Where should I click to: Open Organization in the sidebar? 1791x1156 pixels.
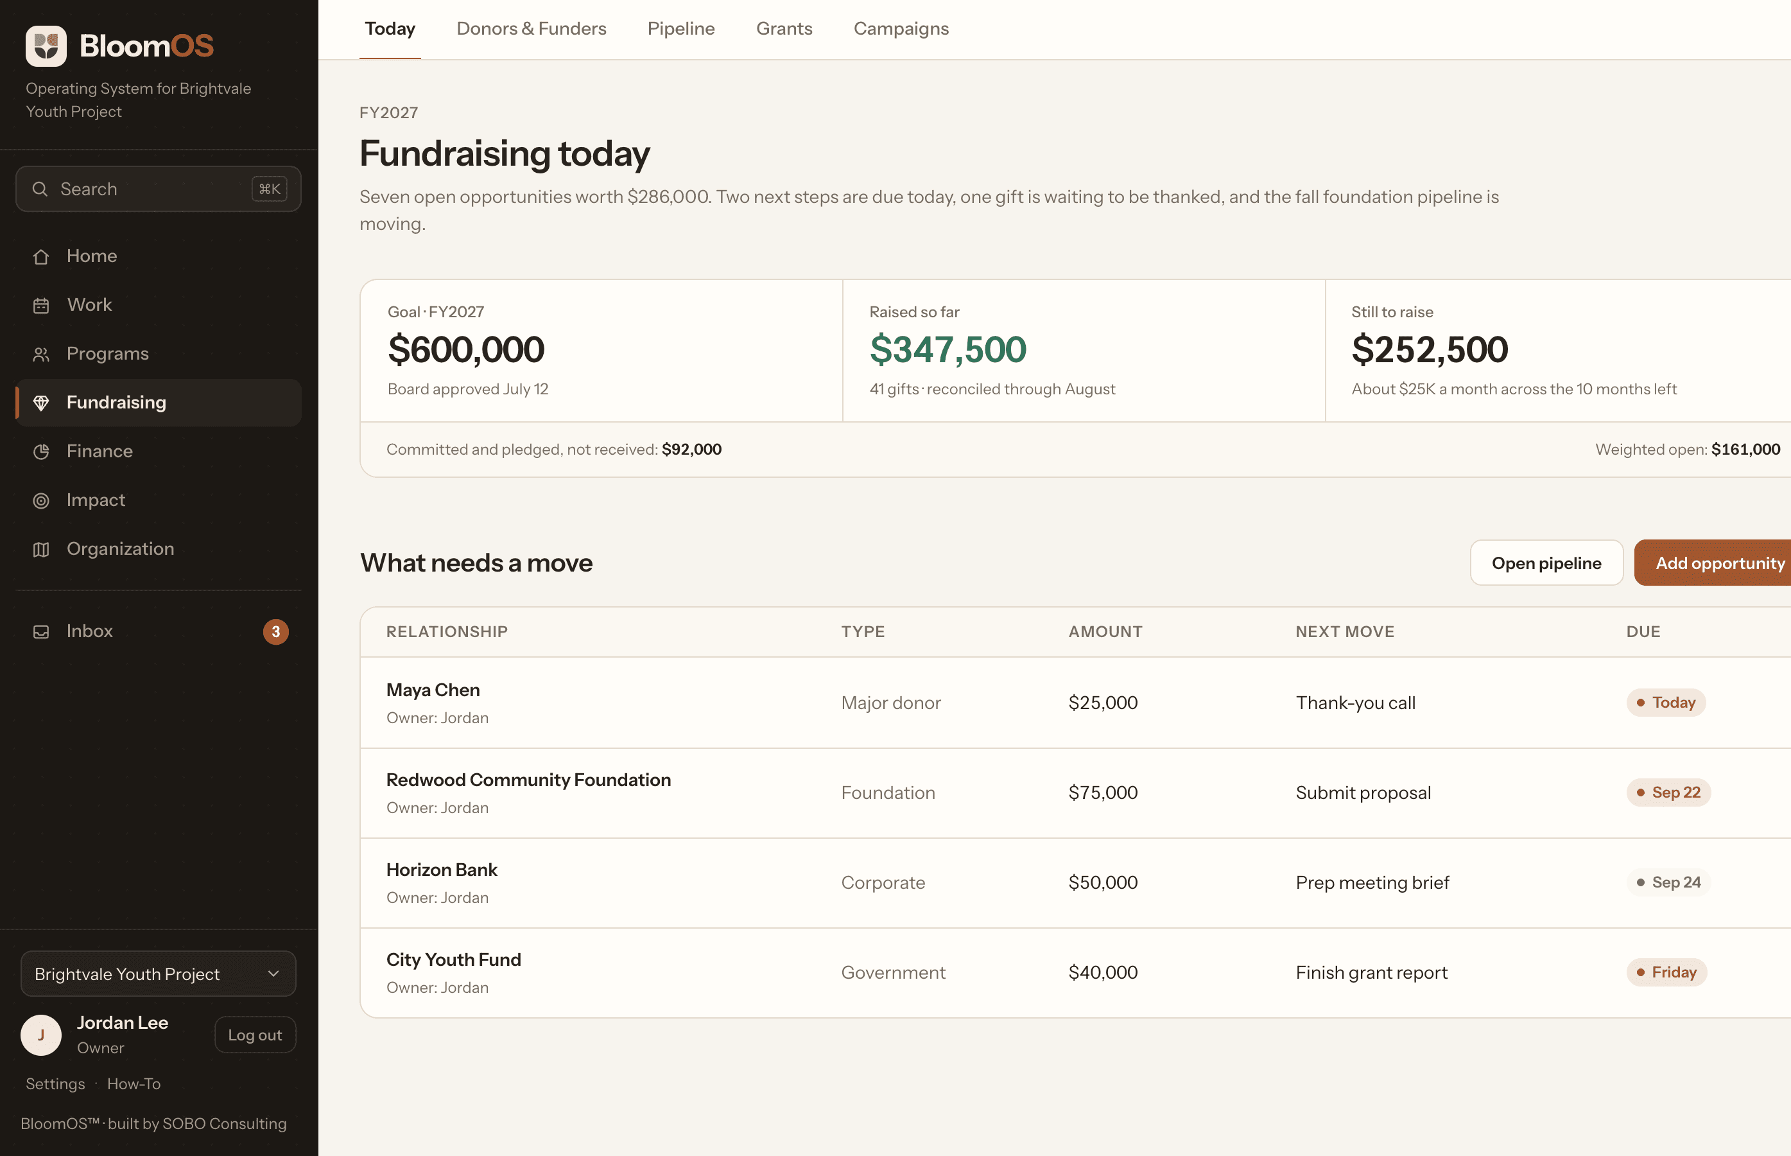point(159,548)
